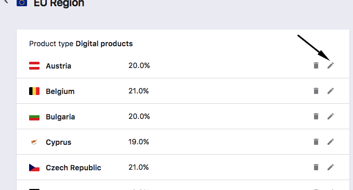The image size is (353, 190).
Task: Click the EU flag icon in header
Action: tap(22, 3)
